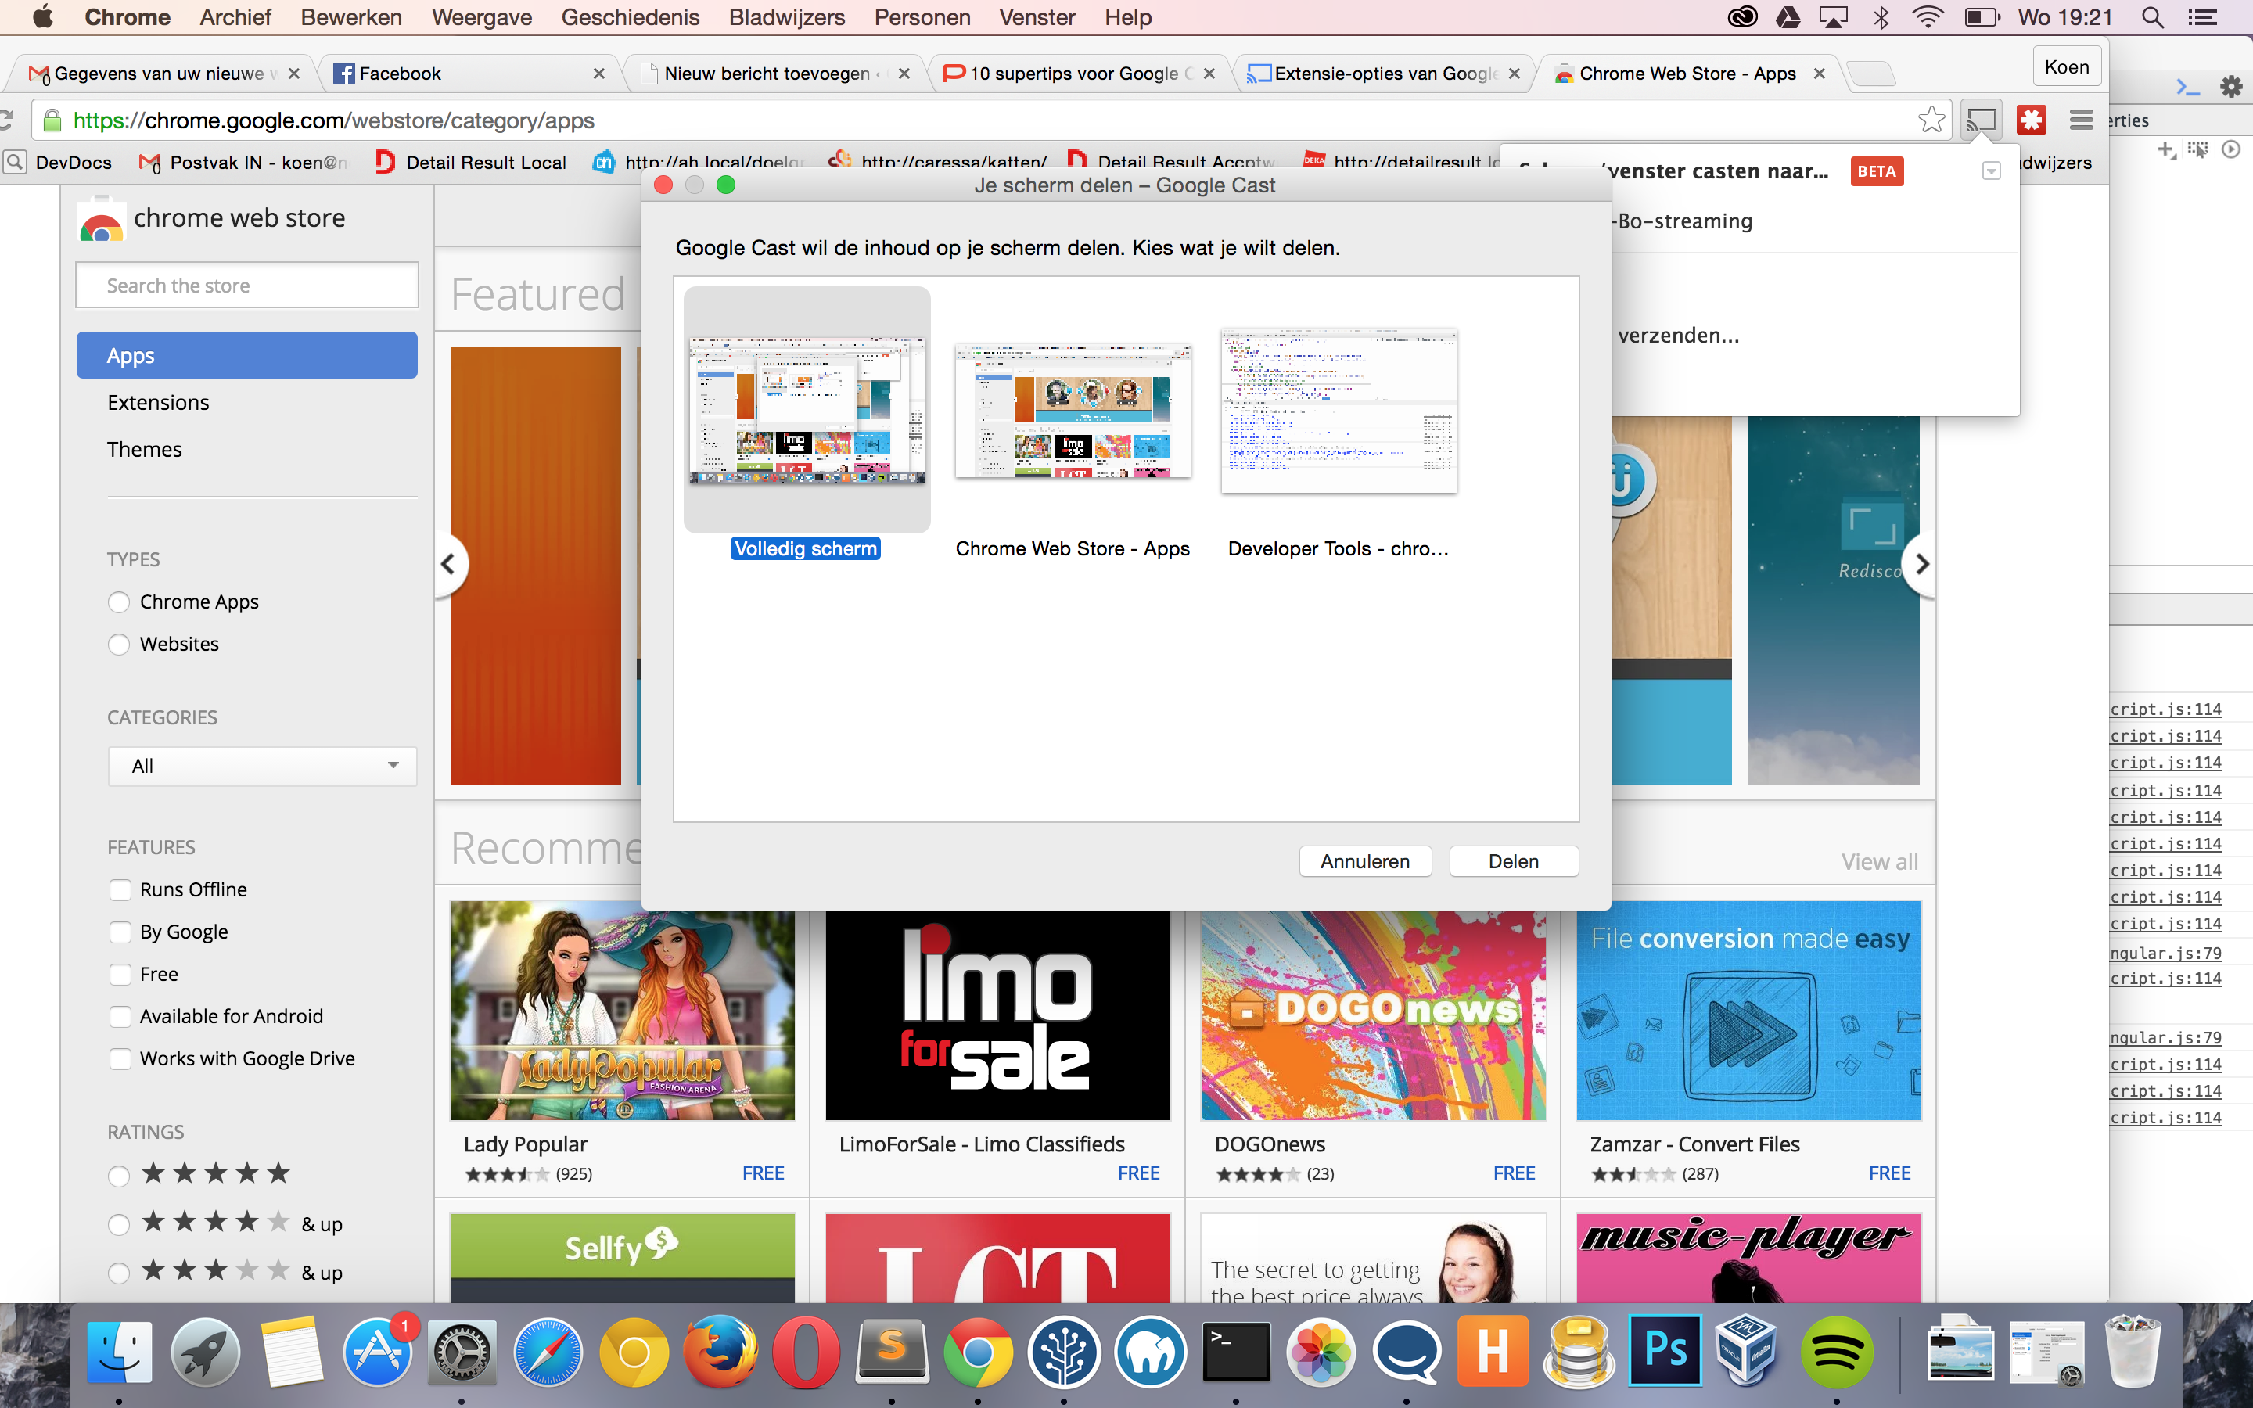Open Launchpad rocket icon in dock
The width and height of the screenshot is (2253, 1408).
point(205,1351)
